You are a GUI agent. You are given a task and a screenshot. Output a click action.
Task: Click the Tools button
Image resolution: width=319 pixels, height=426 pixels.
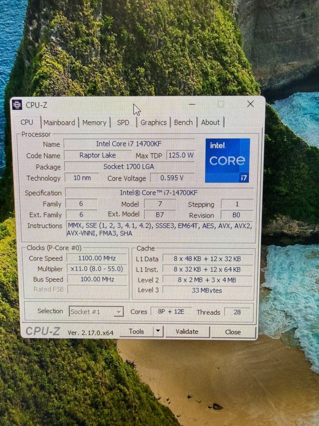point(137,332)
